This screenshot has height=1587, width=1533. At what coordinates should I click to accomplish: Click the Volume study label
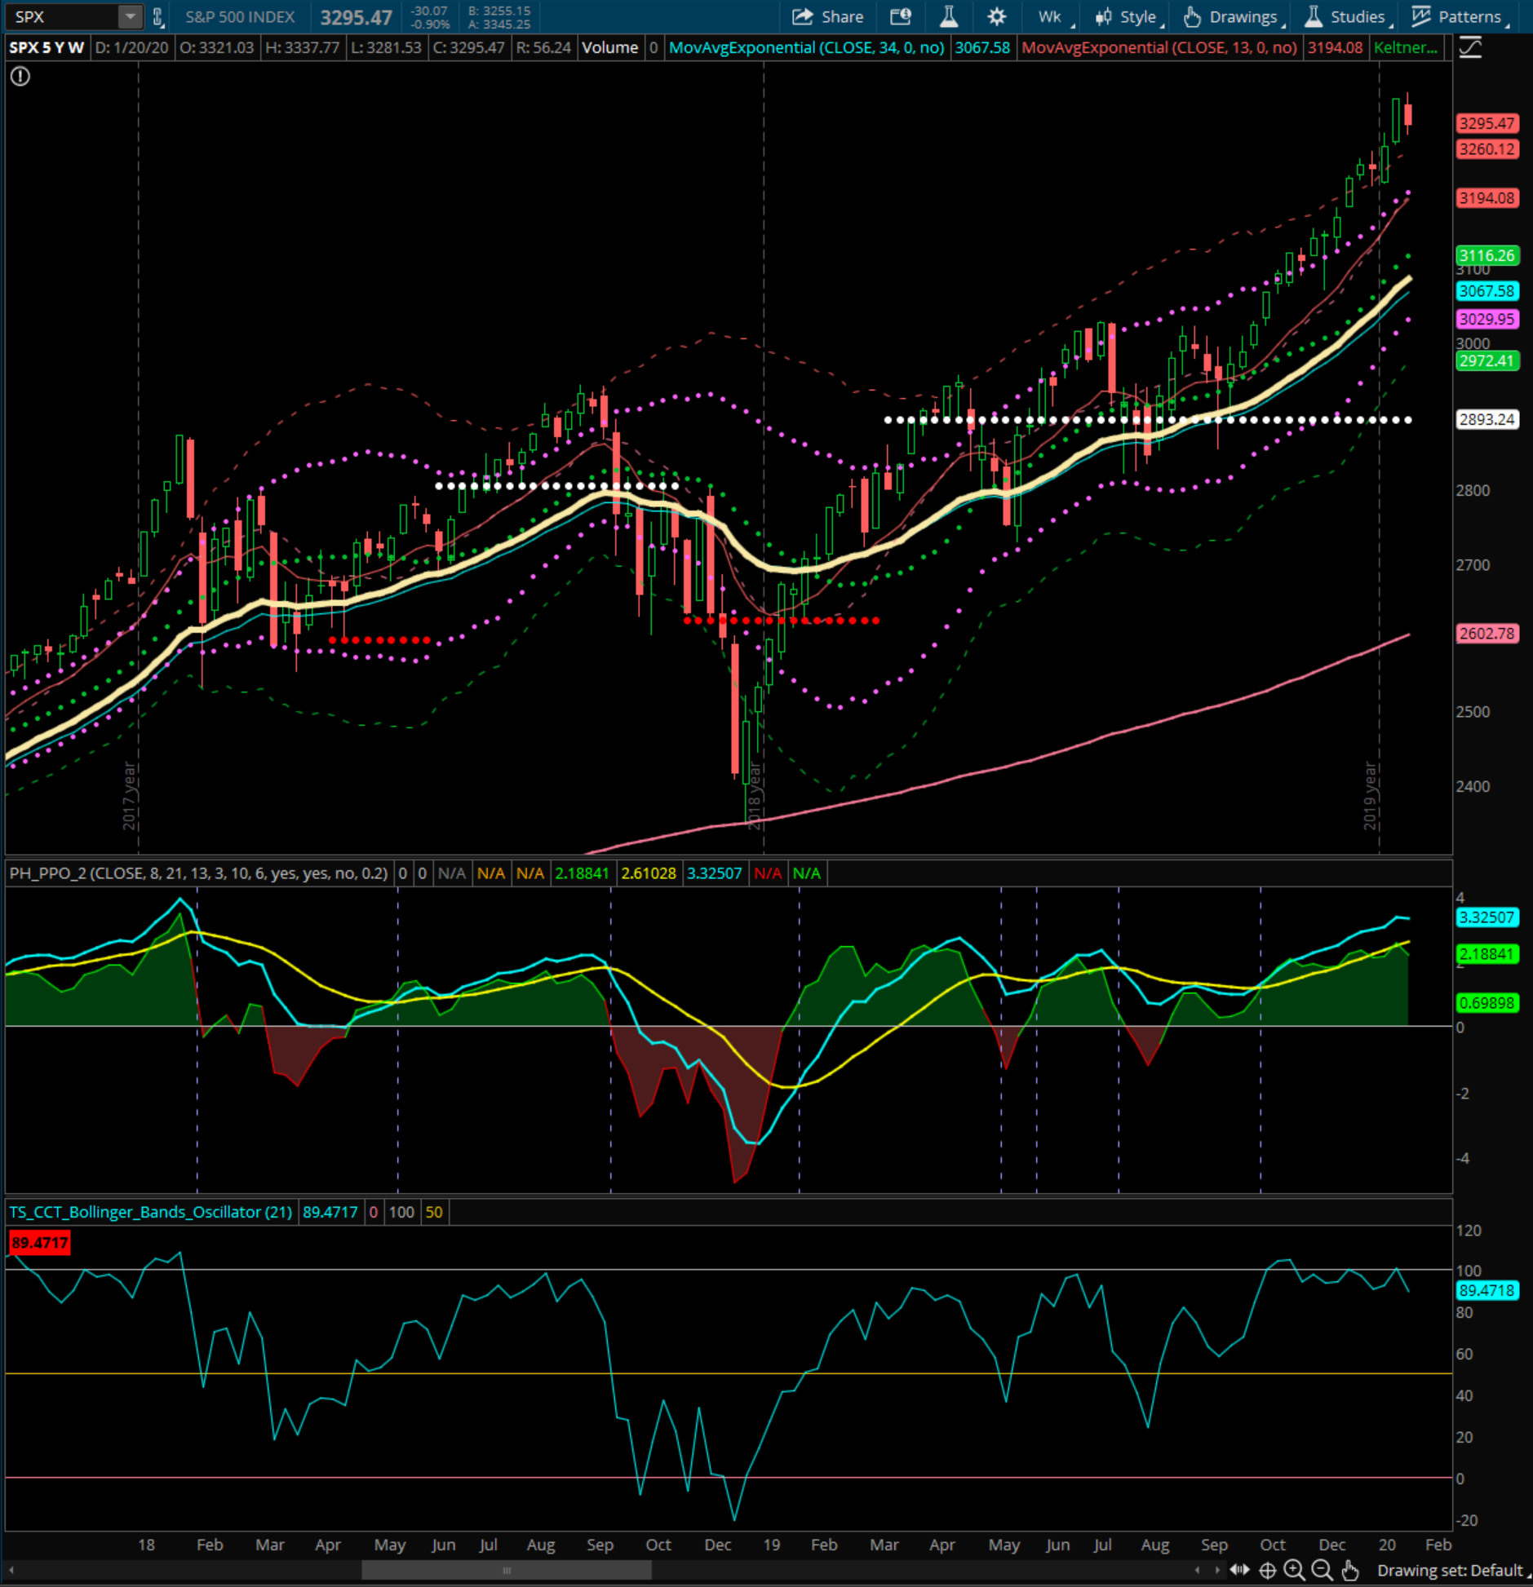pyautogui.click(x=609, y=48)
